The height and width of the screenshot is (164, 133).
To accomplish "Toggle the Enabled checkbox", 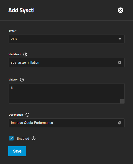I will pyautogui.click(x=11, y=138).
